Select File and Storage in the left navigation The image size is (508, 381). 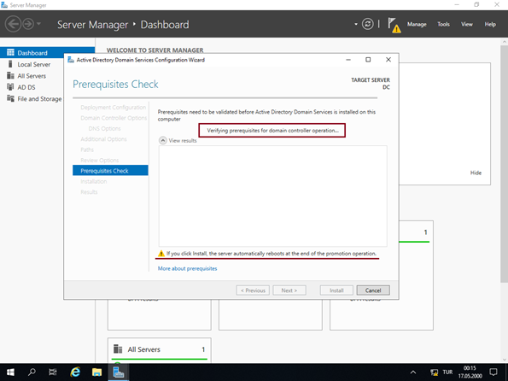(x=39, y=99)
